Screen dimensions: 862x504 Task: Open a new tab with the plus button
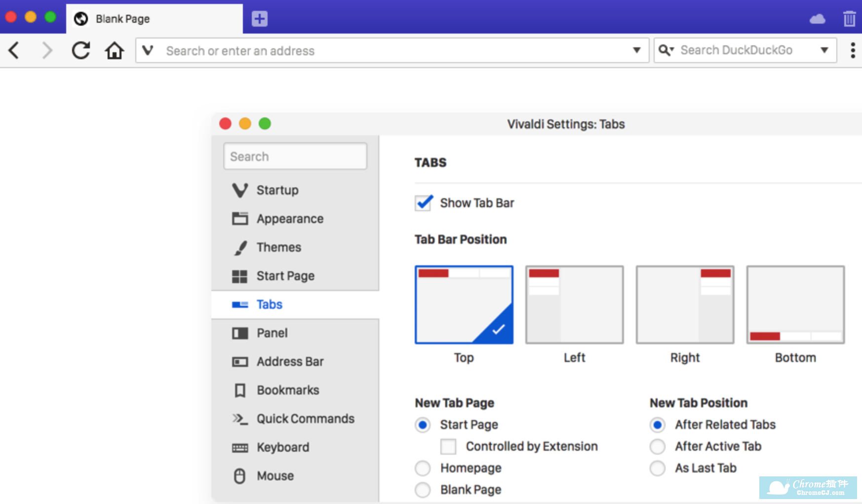click(260, 19)
